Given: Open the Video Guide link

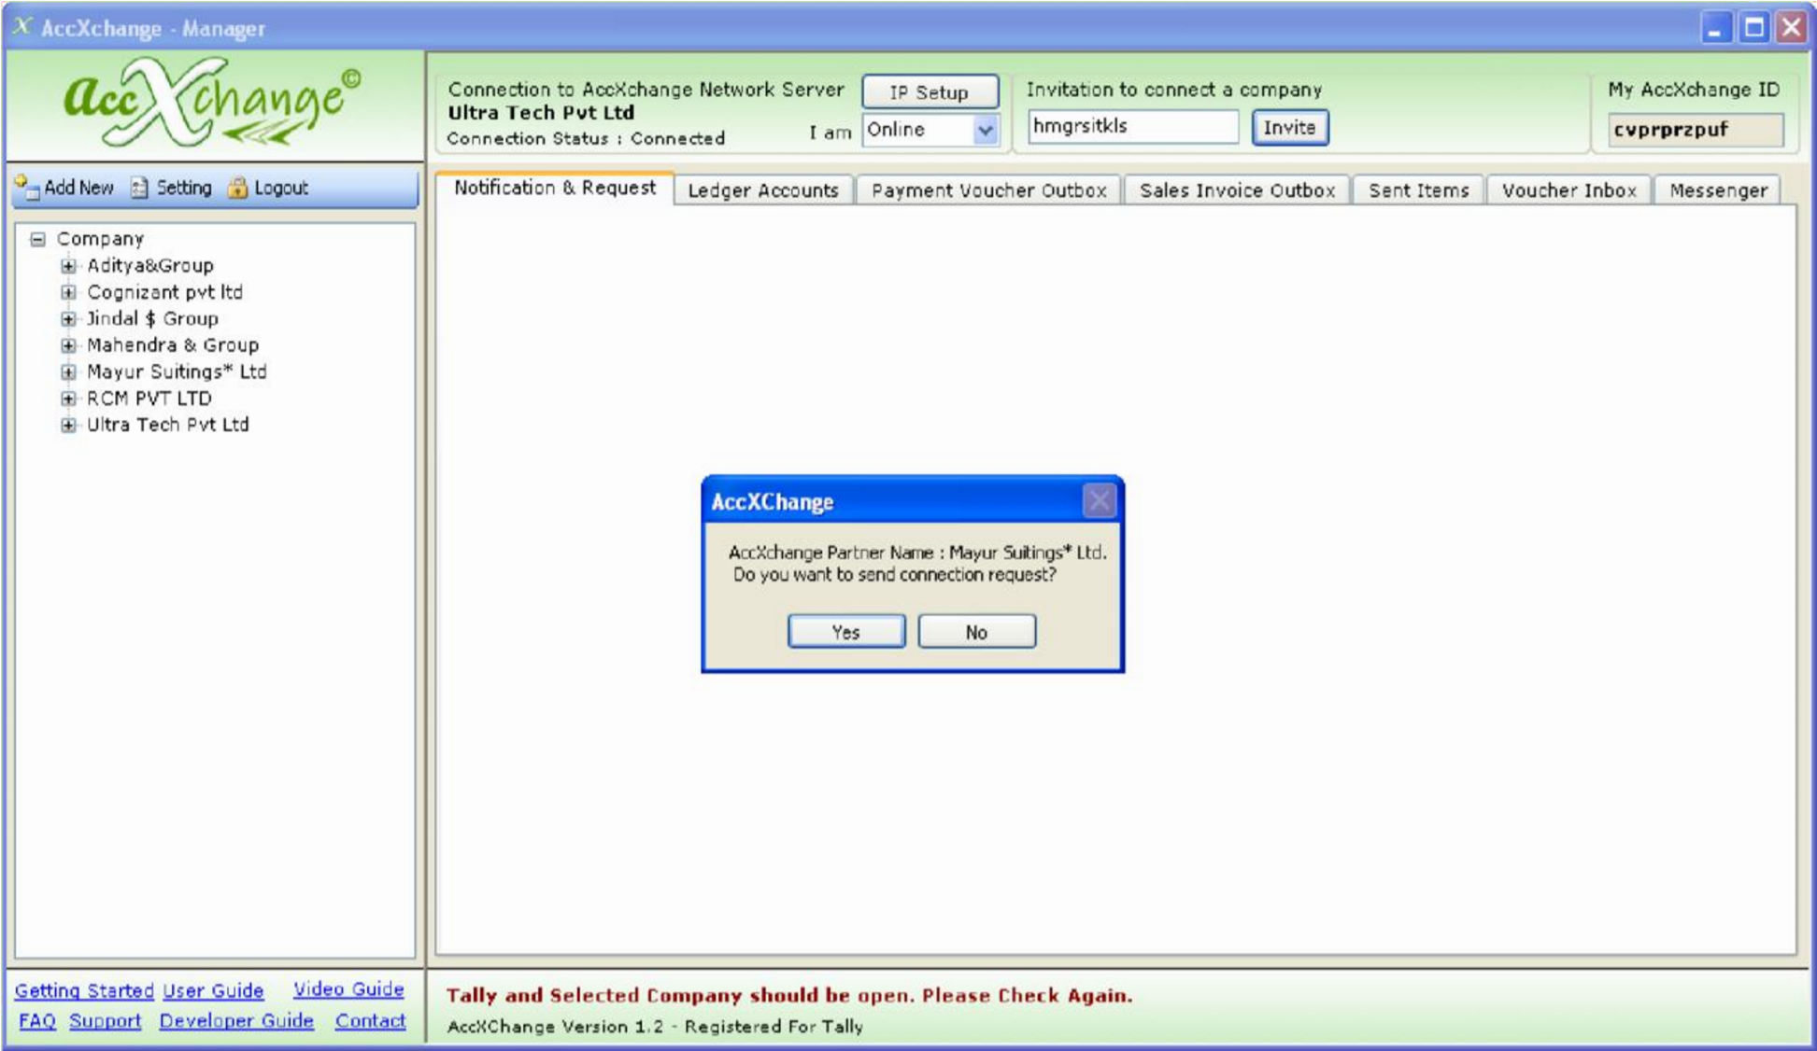Looking at the screenshot, I should click(x=348, y=989).
